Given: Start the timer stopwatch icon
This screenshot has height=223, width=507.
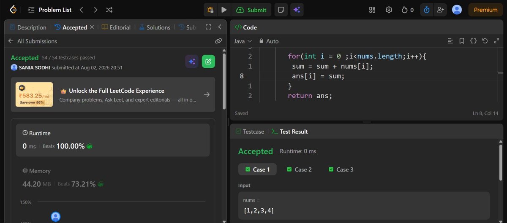Looking at the screenshot, I should pyautogui.click(x=427, y=10).
